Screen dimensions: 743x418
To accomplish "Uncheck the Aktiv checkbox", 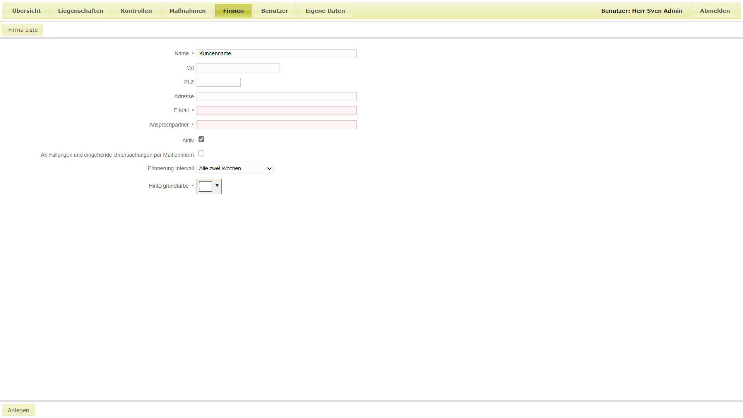I will click(x=201, y=139).
